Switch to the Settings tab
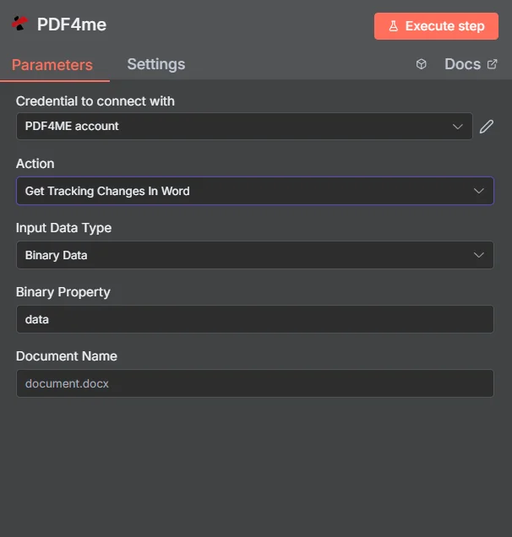Image resolution: width=512 pixels, height=537 pixels. point(156,64)
